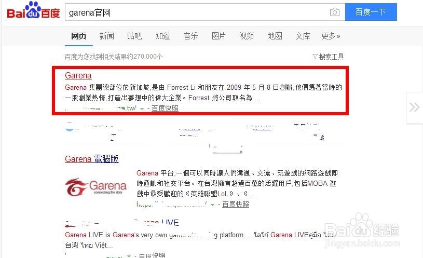Screen dimensions: 423x258
Task: Open 搜索工具 filter options
Action: tap(328, 57)
